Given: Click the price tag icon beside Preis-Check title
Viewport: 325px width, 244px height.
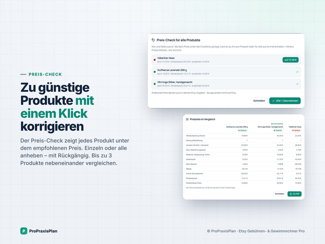Looking at the screenshot, I should [x=153, y=40].
